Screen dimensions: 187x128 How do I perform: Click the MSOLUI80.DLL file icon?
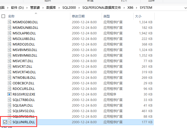pyautogui.click(x=9, y=39)
